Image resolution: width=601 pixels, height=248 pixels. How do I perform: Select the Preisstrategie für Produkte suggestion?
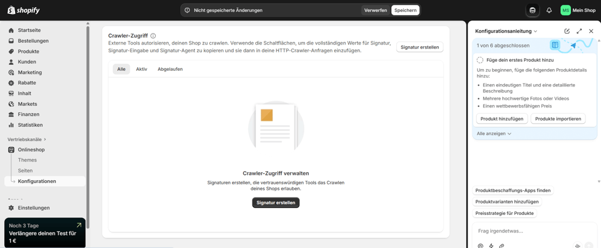click(504, 213)
